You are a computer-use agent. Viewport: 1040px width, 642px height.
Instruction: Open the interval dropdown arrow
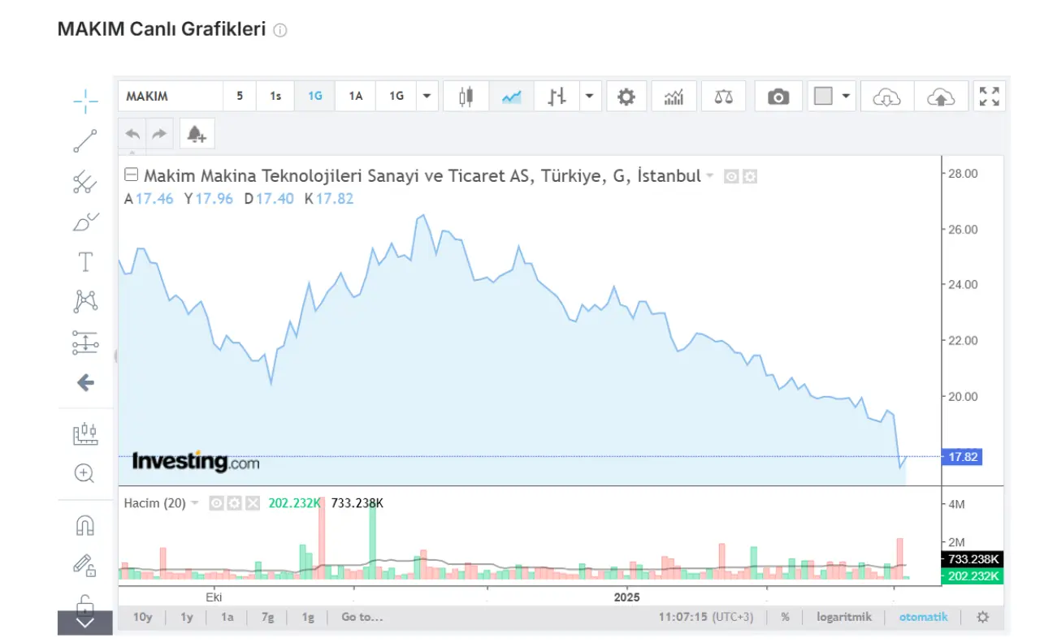coord(427,96)
